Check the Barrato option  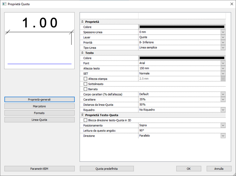[85, 89]
